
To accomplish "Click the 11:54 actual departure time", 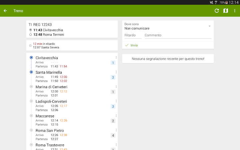I will click(x=63, y=66).
